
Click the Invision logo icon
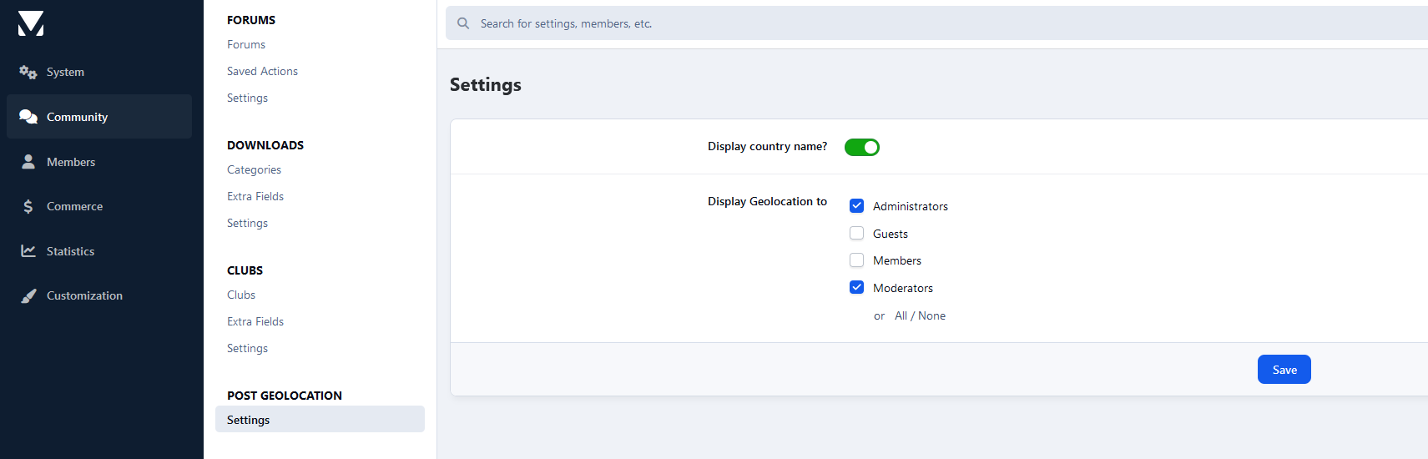(31, 23)
